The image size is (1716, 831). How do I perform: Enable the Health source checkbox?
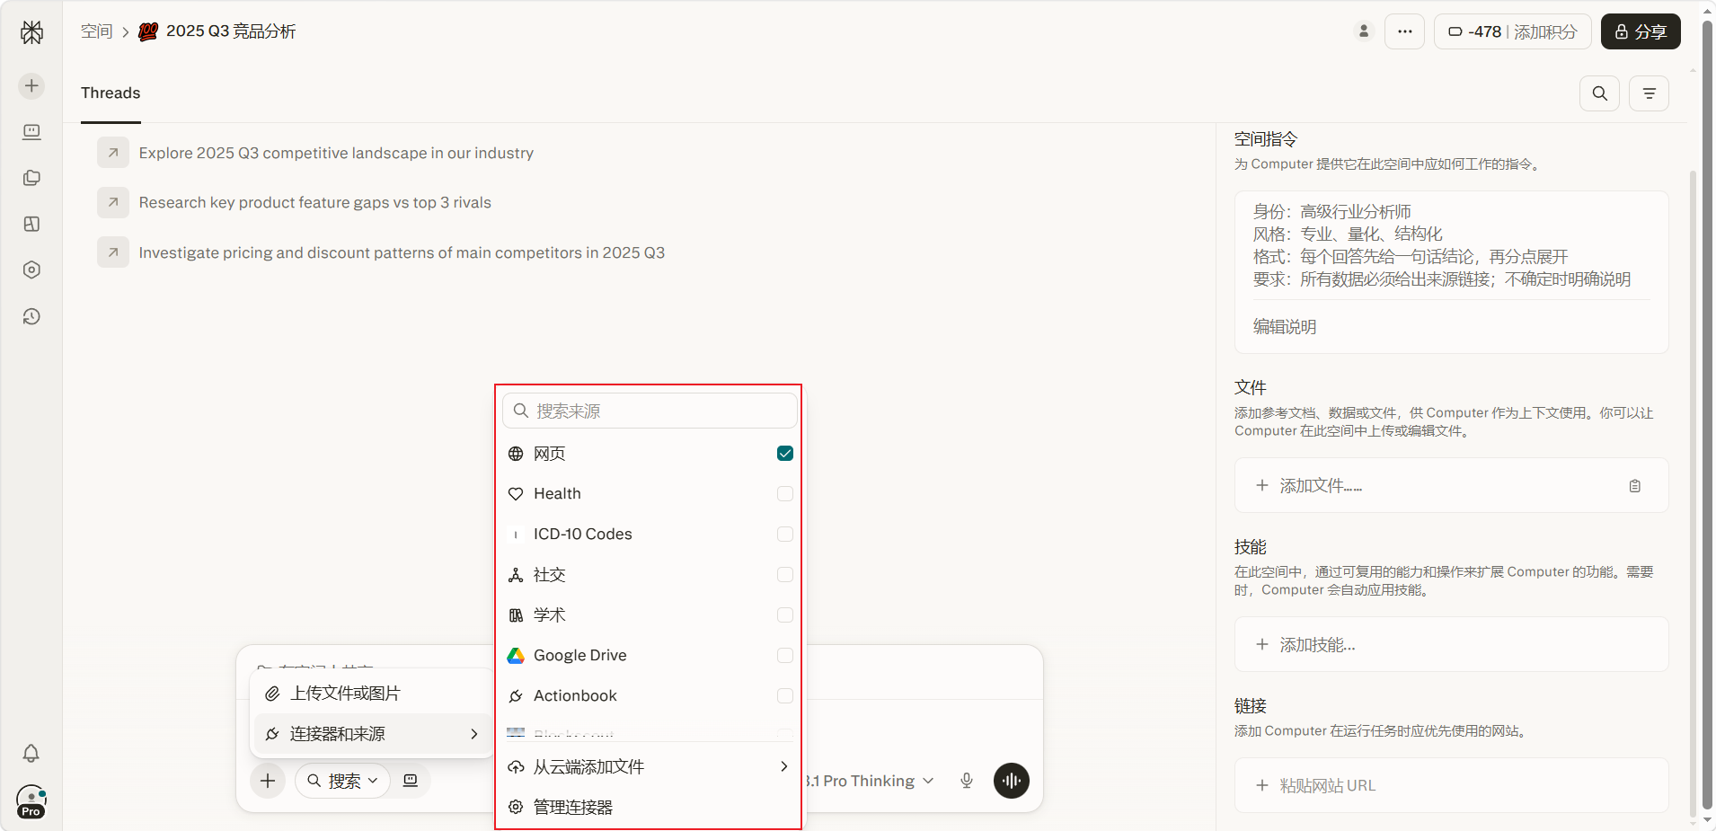[x=785, y=494]
